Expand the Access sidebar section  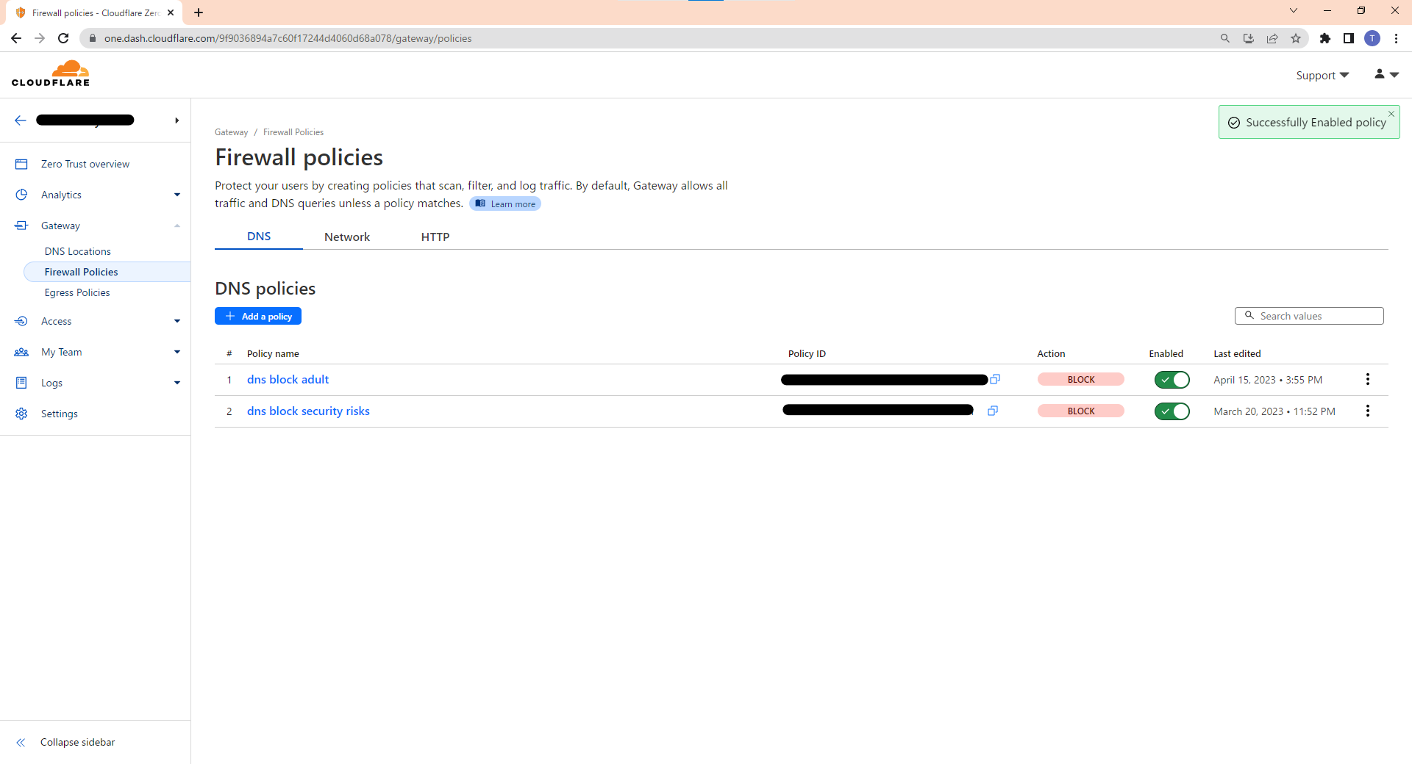tap(177, 321)
